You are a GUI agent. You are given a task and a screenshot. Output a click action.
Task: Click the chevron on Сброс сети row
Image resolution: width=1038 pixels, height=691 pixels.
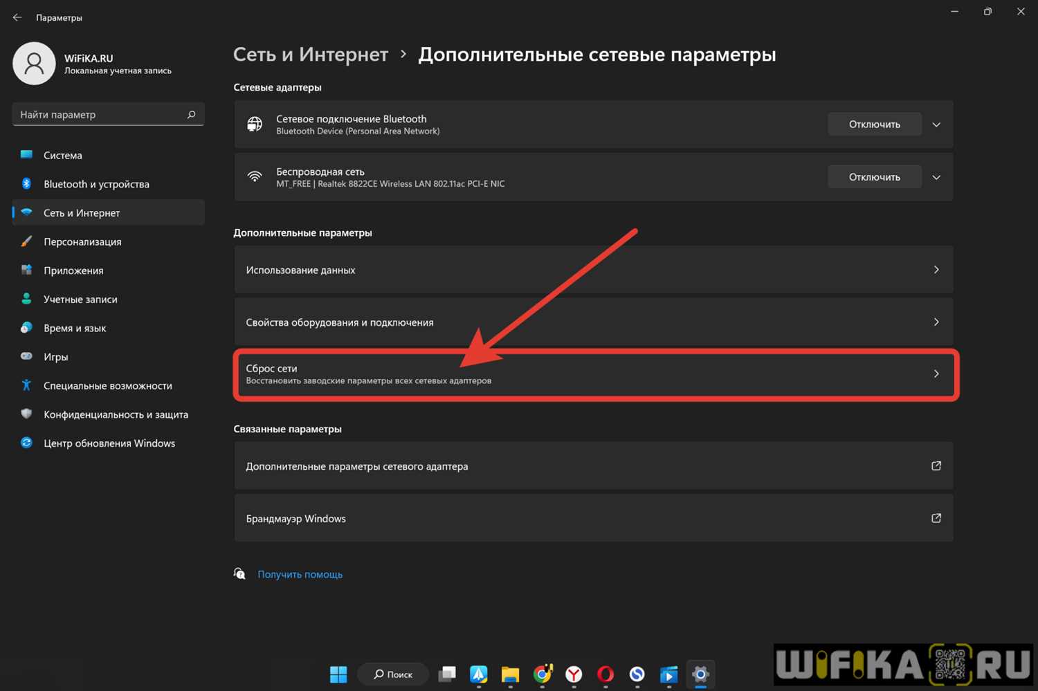[936, 374]
